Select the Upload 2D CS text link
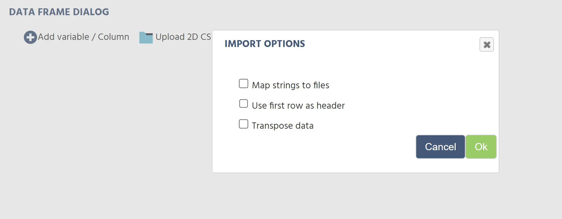This screenshot has width=562, height=219. pyautogui.click(x=183, y=37)
